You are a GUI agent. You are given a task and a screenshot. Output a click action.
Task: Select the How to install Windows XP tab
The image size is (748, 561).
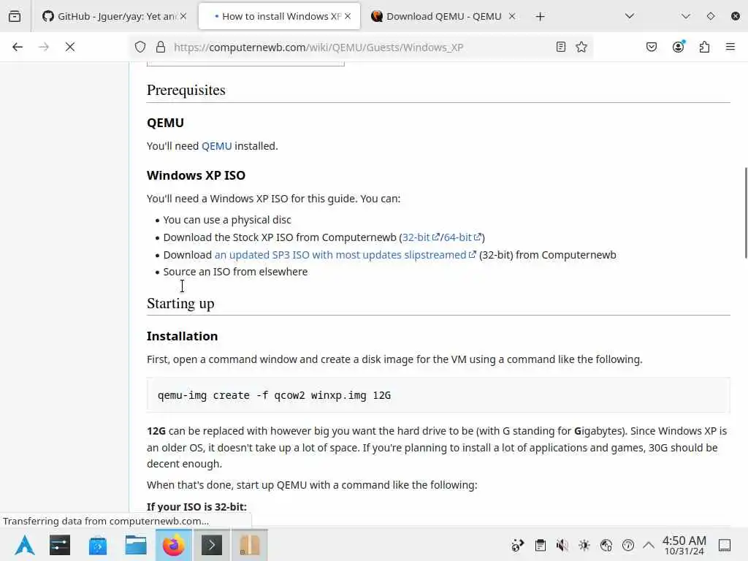(279, 16)
